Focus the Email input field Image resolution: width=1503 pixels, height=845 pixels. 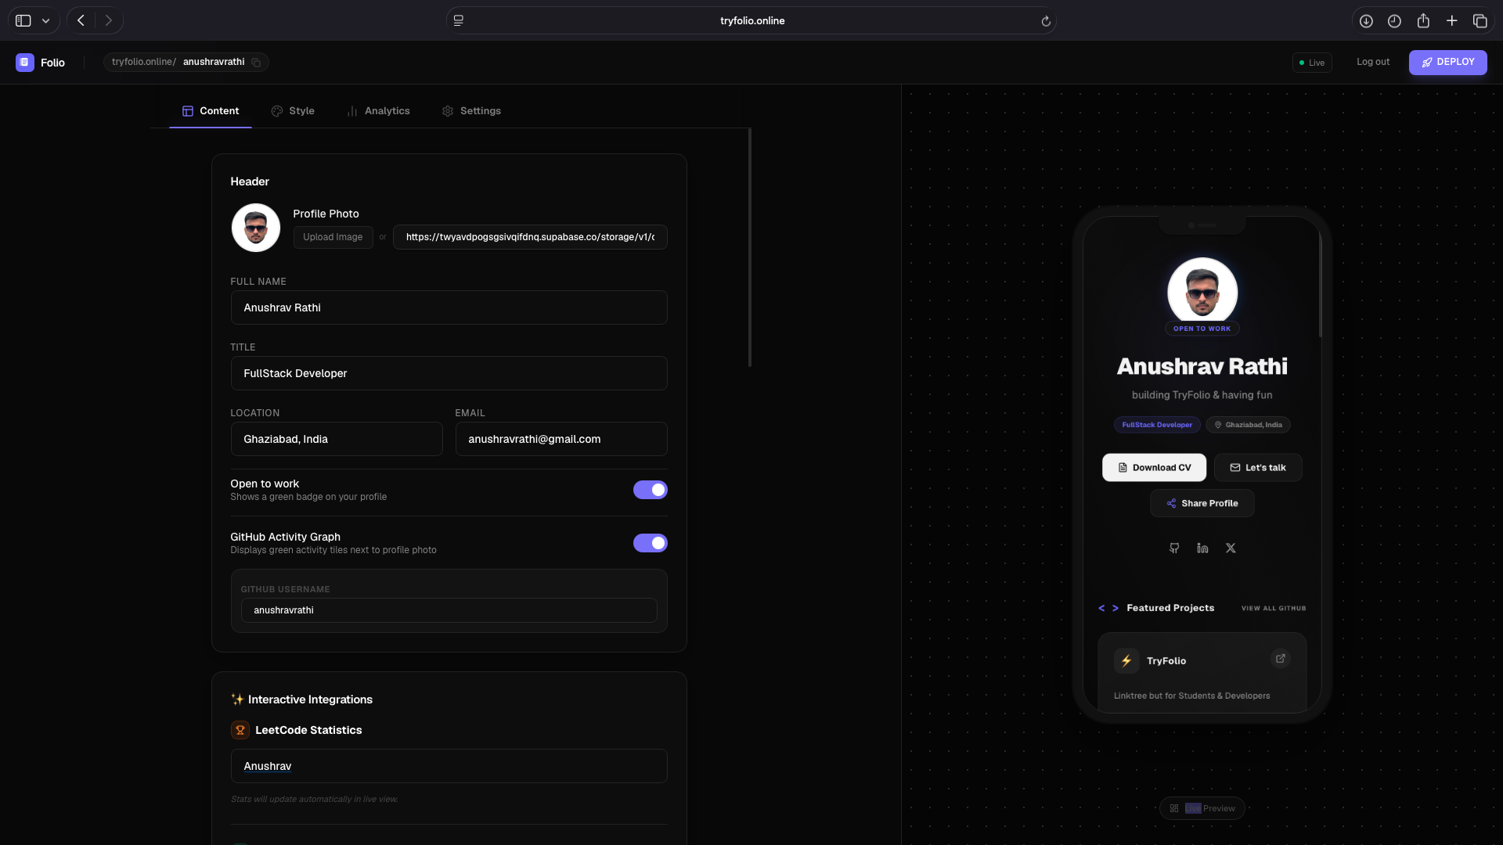pyautogui.click(x=561, y=440)
